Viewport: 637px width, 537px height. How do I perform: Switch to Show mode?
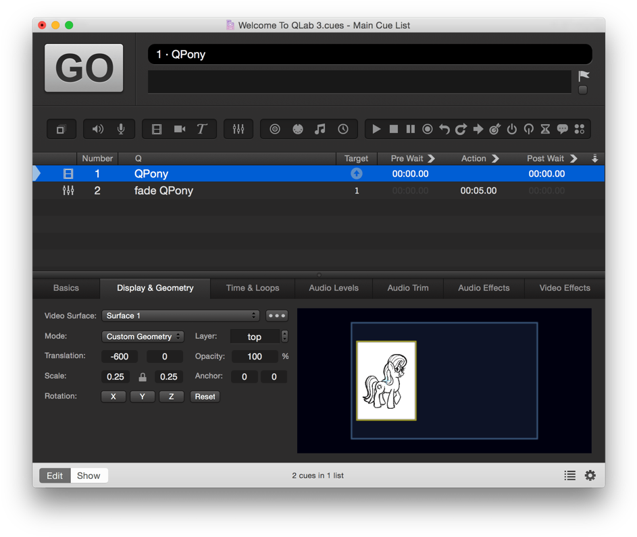click(88, 475)
